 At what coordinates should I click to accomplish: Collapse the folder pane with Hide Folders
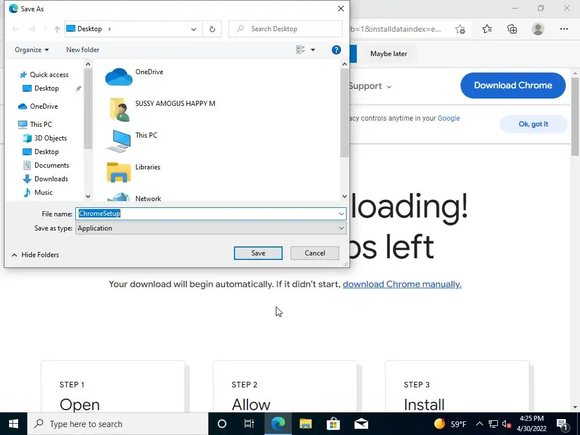pos(35,255)
